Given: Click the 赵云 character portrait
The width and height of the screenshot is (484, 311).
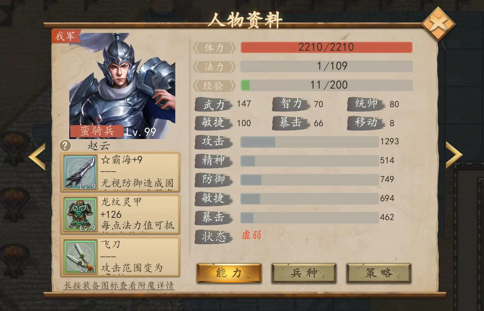Looking at the screenshot, I should tap(122, 85).
